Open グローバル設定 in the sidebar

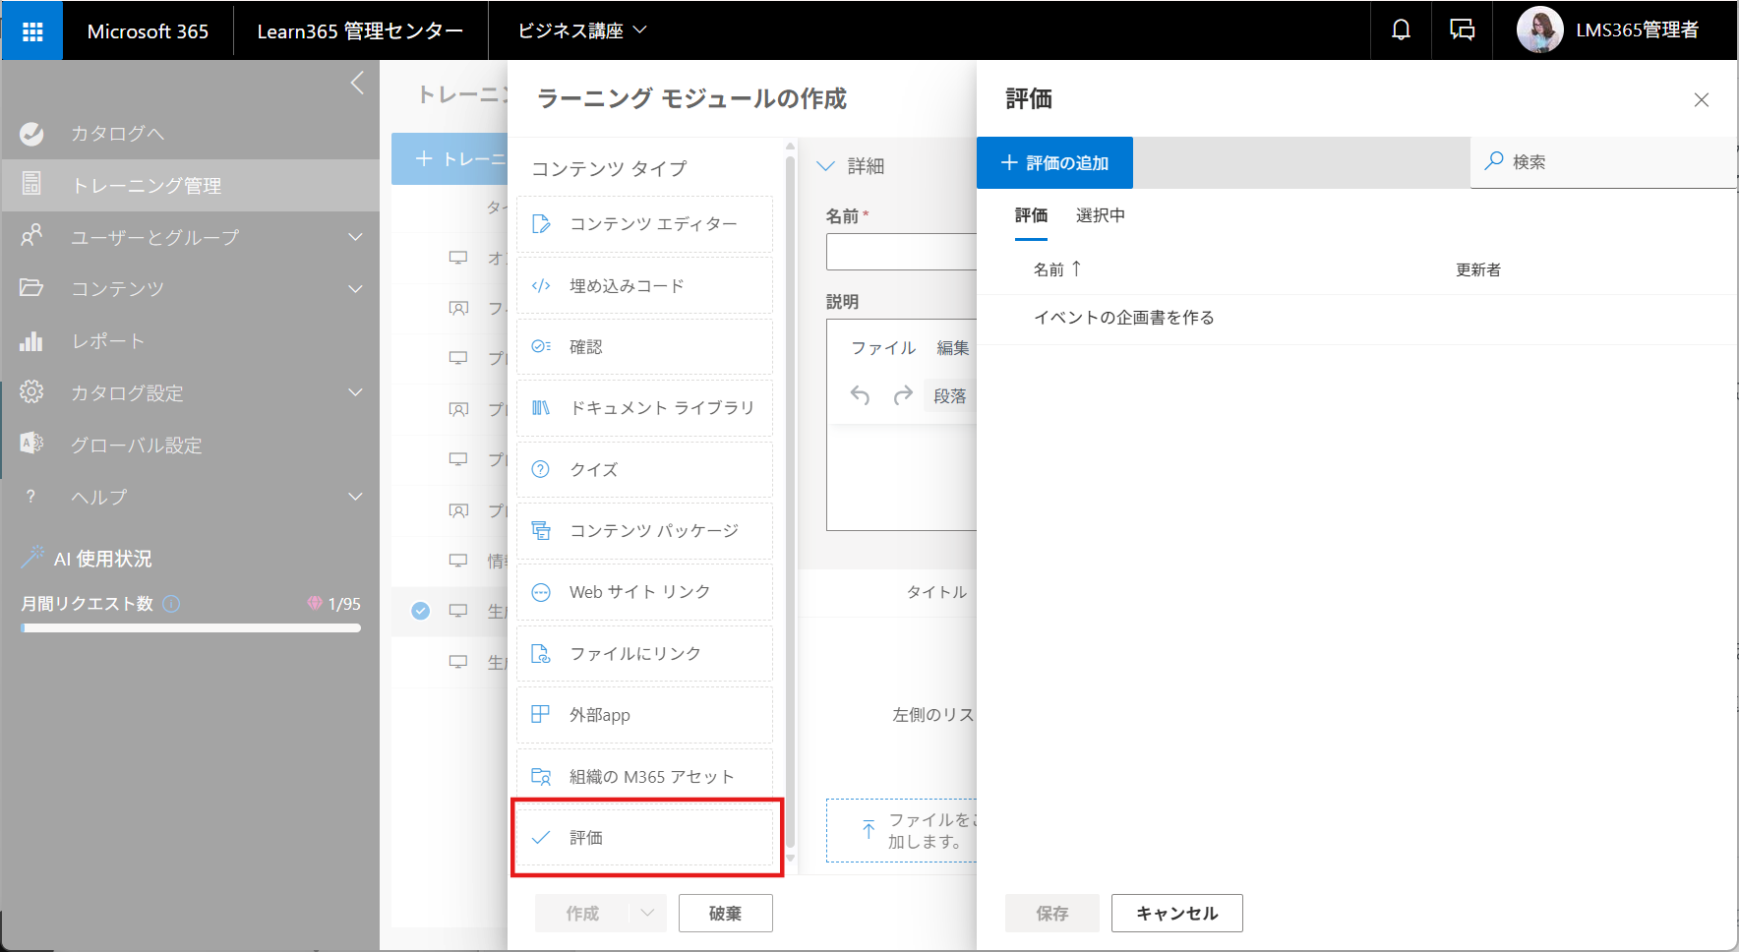(x=190, y=446)
